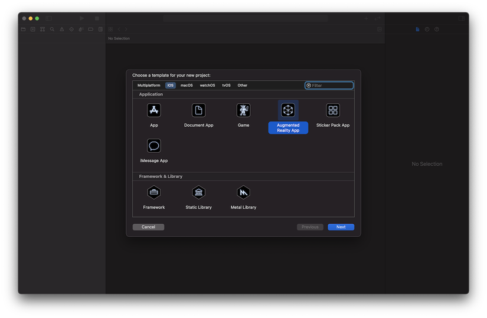Open the macOS templates tab
Image resolution: width=487 pixels, height=318 pixels.
tap(187, 86)
